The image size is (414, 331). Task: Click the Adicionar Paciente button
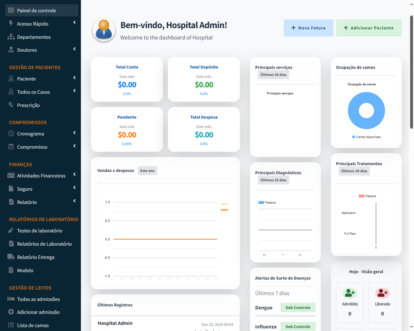point(368,28)
